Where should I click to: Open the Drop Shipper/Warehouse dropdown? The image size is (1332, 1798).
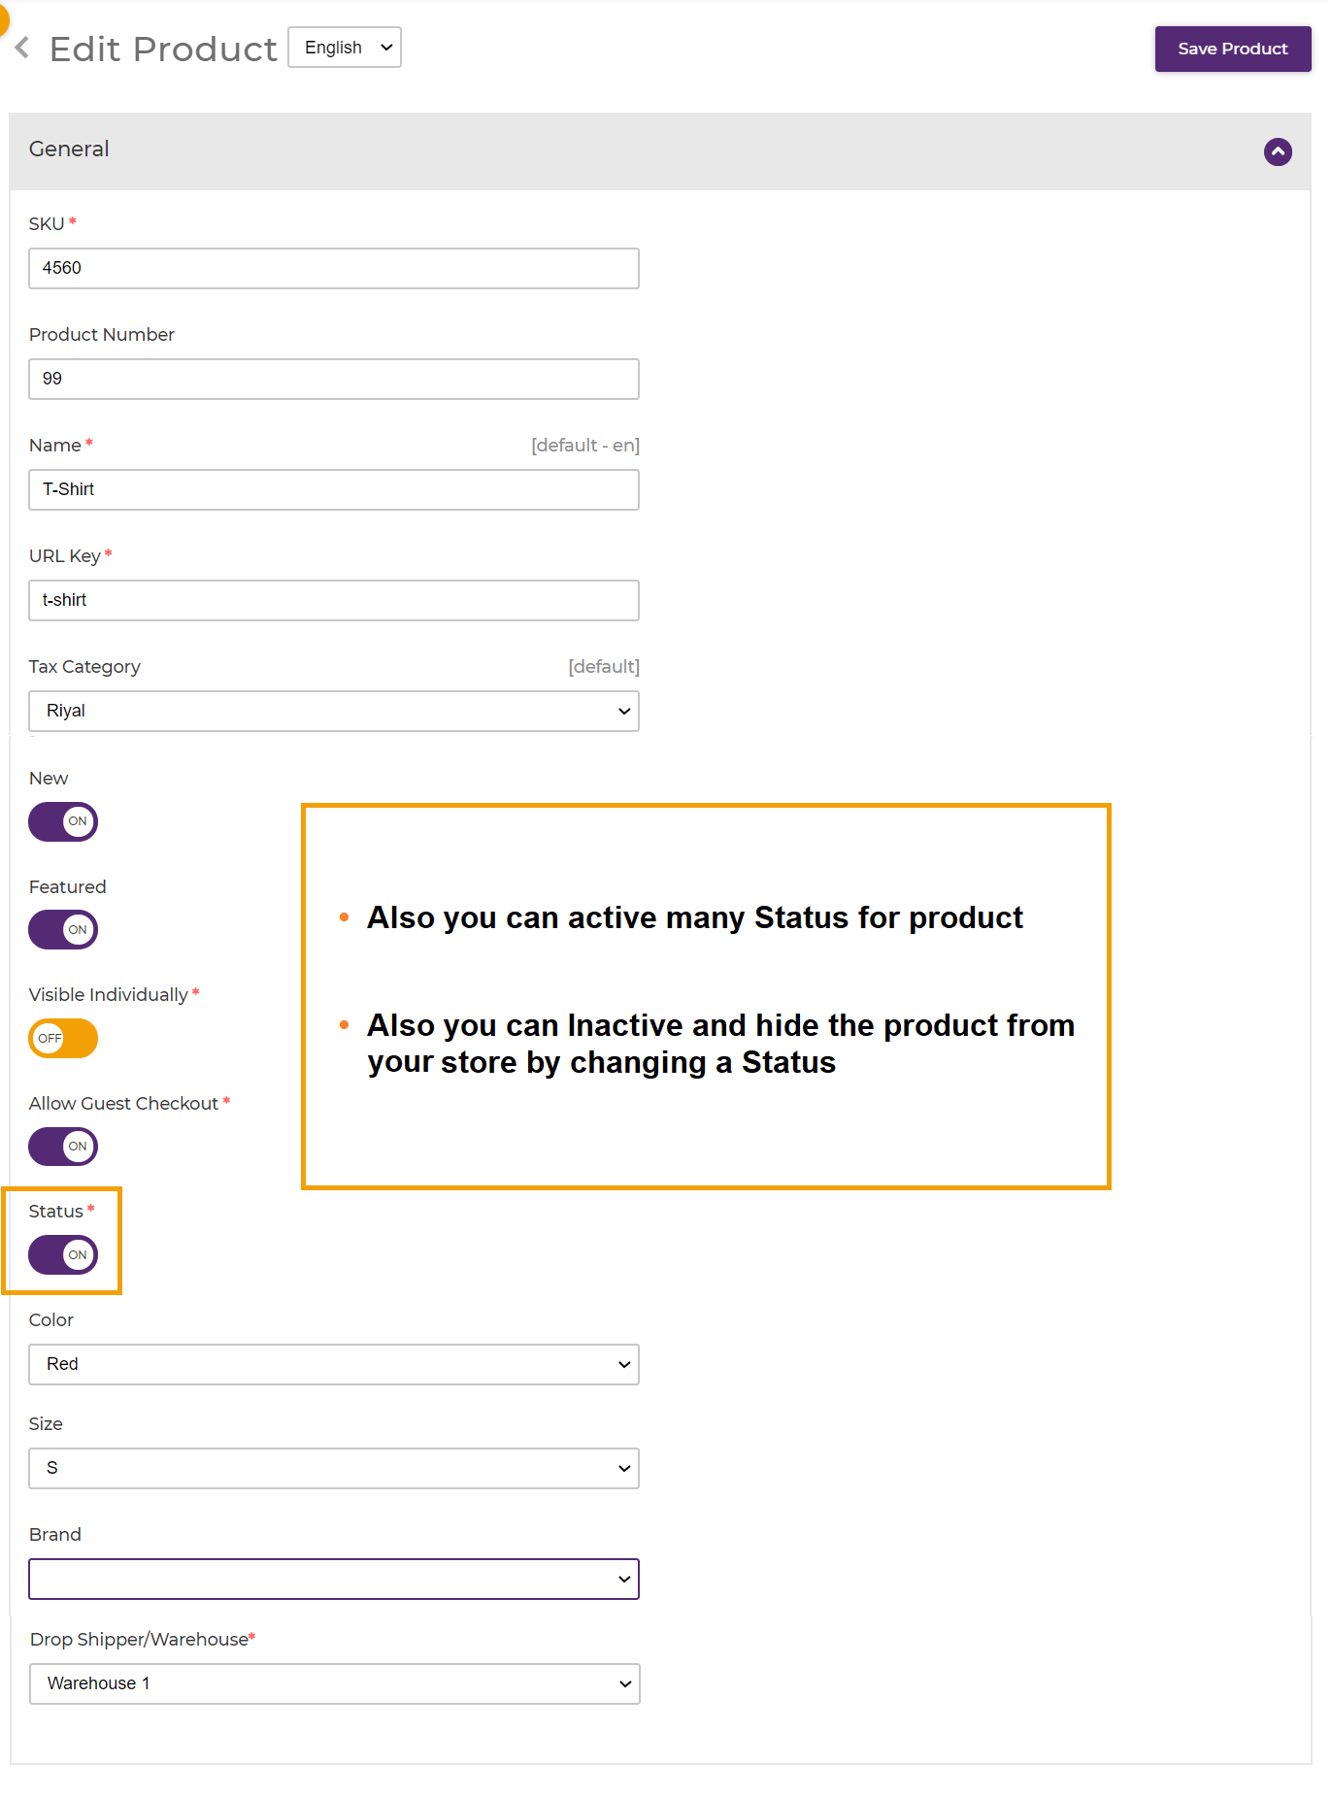[333, 1683]
